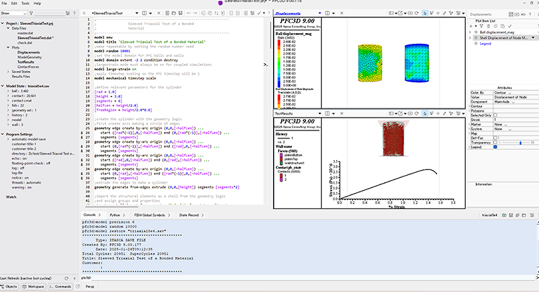Click the filter icon in Plot Item List toolbar
539x292 pixels.
(x=482, y=26)
